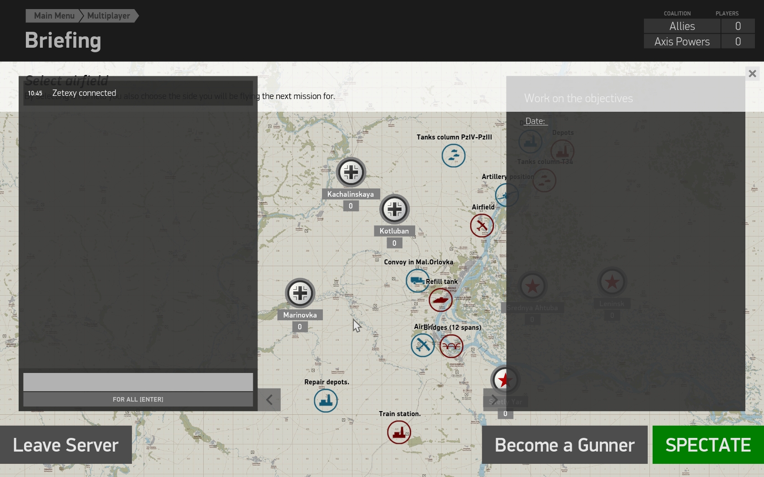The image size is (764, 477).
Task: Select the Srednya Ahtuba red star airfield
Action: tap(533, 286)
